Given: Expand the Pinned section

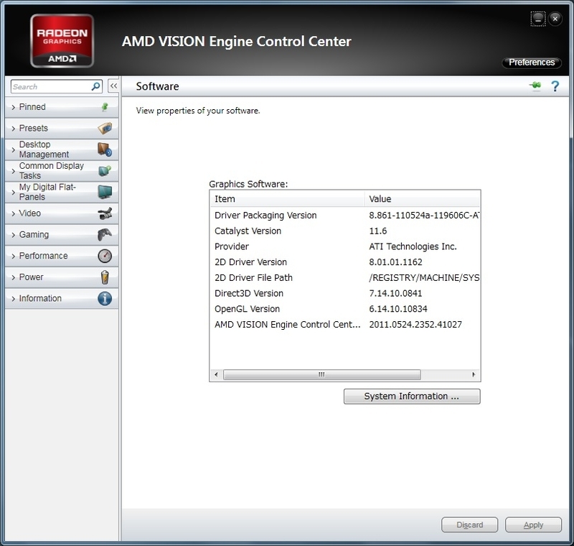Looking at the screenshot, I should pos(62,107).
